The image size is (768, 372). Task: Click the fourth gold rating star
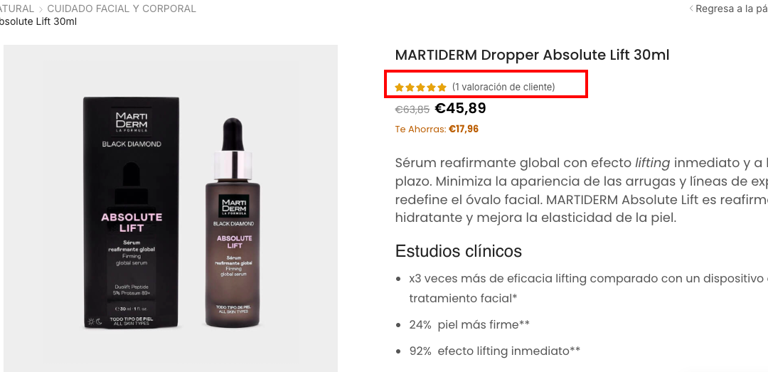click(432, 87)
